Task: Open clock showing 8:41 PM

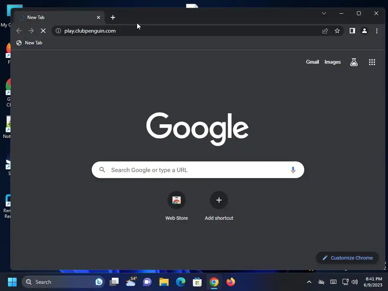Action: [x=373, y=282]
